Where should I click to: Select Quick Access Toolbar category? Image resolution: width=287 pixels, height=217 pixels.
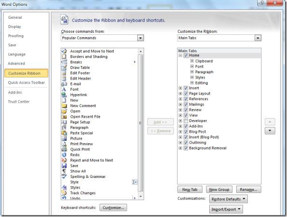tap(27, 82)
